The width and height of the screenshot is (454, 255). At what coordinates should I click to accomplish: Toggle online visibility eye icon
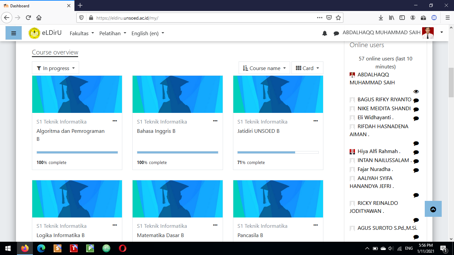416,92
